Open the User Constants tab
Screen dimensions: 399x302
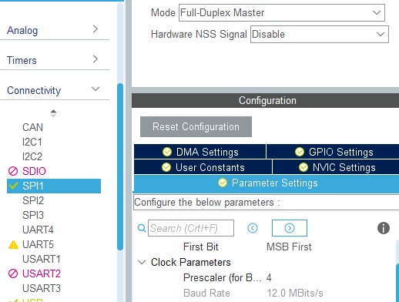(x=203, y=167)
